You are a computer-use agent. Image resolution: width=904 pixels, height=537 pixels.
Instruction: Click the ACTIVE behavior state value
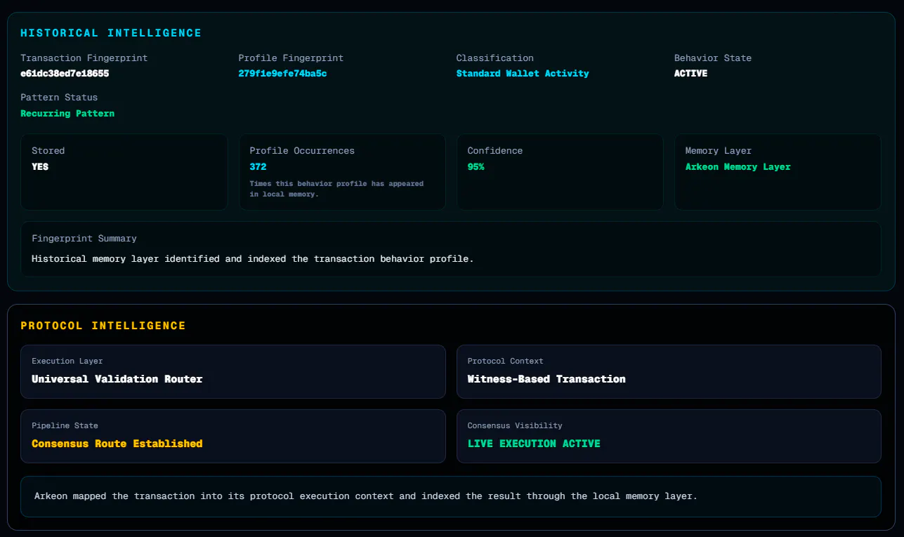tap(690, 74)
